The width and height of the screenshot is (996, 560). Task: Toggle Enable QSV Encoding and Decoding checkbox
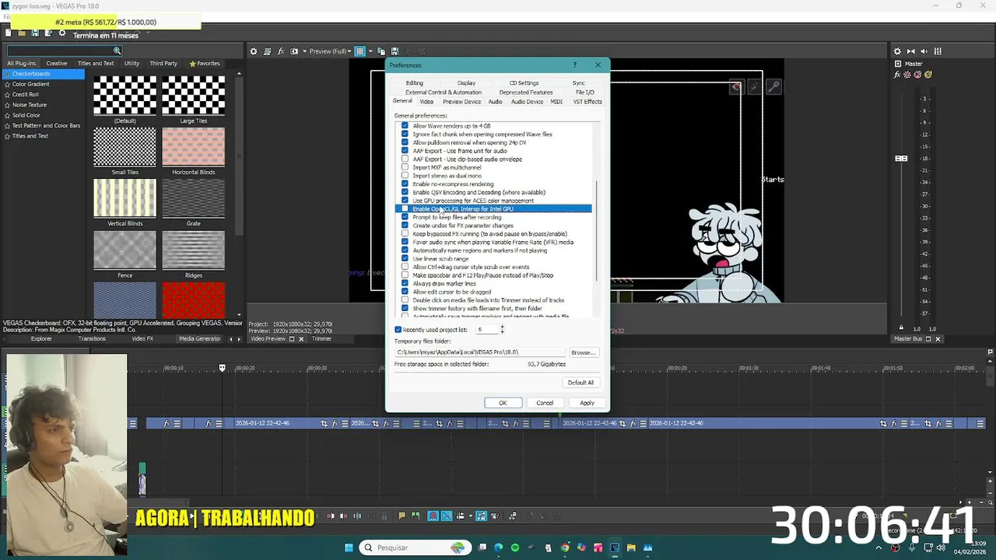click(x=405, y=192)
